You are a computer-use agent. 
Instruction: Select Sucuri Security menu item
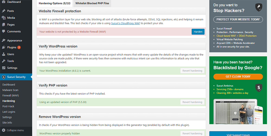tap(16, 77)
